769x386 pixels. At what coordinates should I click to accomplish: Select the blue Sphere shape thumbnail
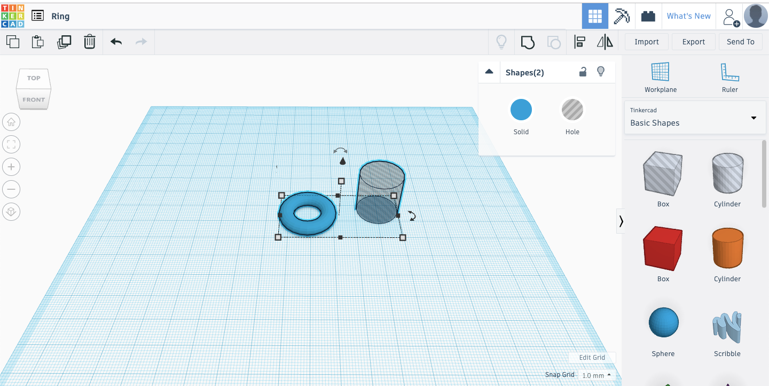663,322
